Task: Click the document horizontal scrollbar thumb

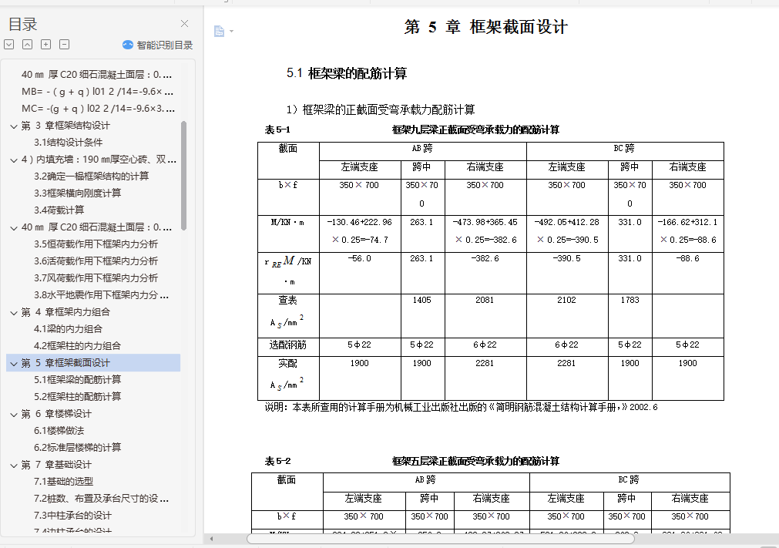Action: click(x=441, y=539)
